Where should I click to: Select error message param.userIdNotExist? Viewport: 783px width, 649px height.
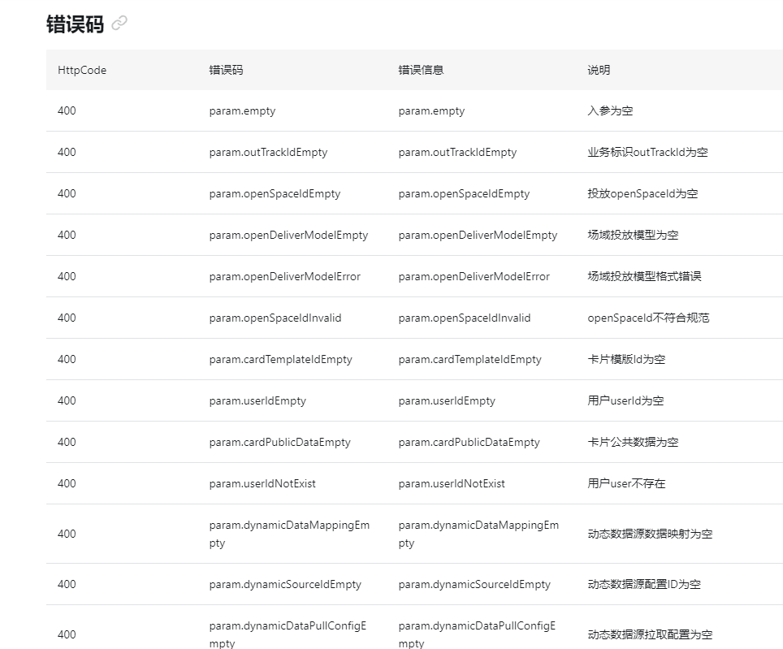[452, 484]
